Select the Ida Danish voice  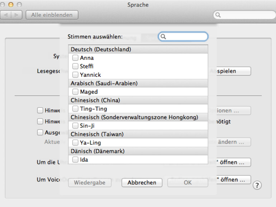tap(75, 160)
